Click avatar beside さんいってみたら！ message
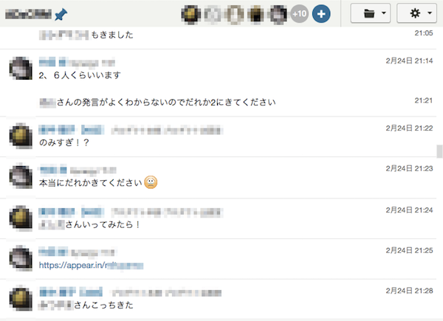443x321 pixels. pyautogui.click(x=21, y=218)
